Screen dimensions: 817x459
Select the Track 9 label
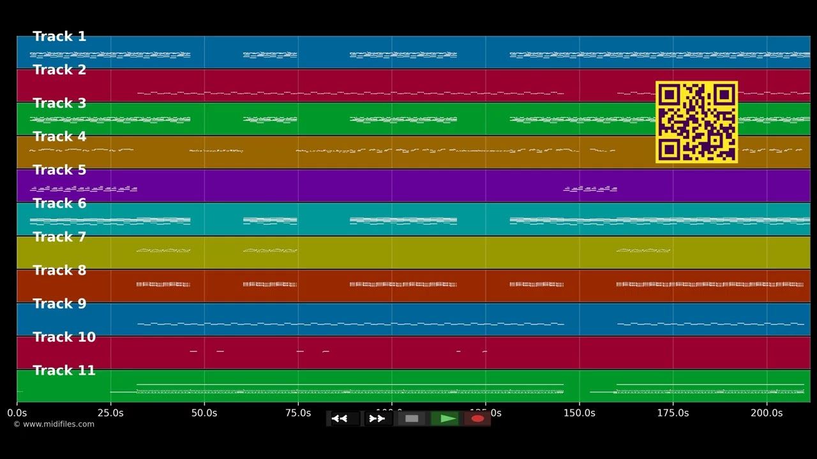59,303
